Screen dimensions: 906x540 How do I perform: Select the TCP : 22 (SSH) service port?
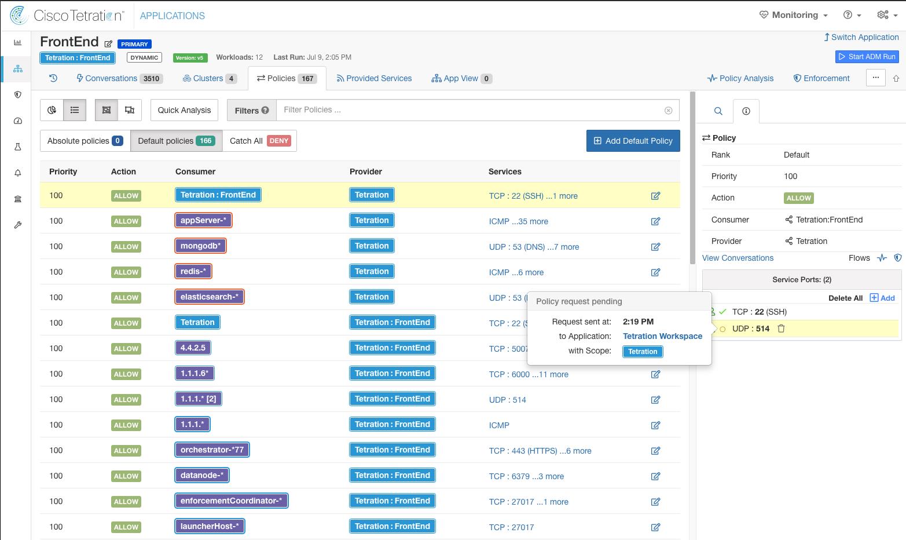click(x=759, y=312)
